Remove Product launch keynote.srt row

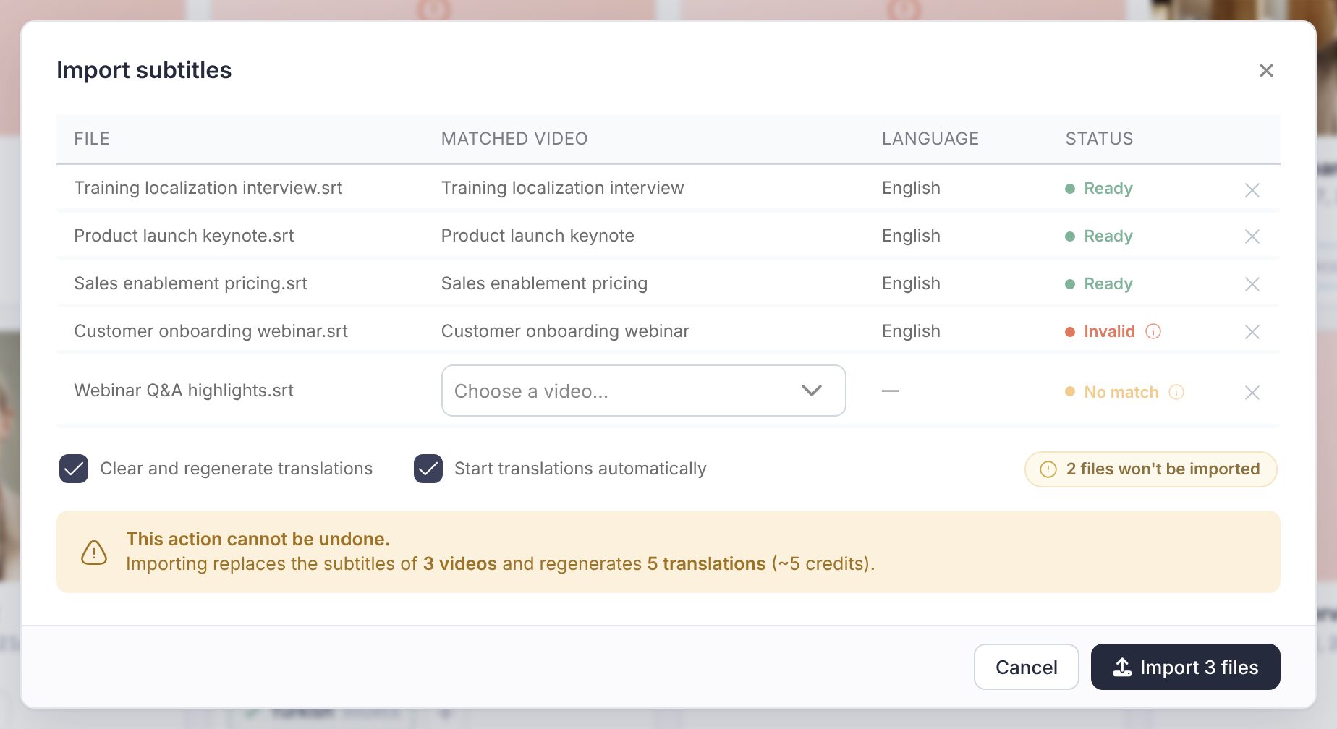[1252, 236]
